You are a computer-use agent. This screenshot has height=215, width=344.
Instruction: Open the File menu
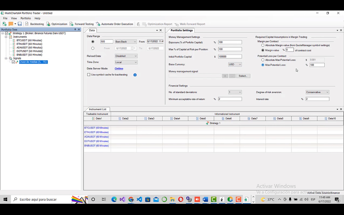pyautogui.click(x=5, y=18)
